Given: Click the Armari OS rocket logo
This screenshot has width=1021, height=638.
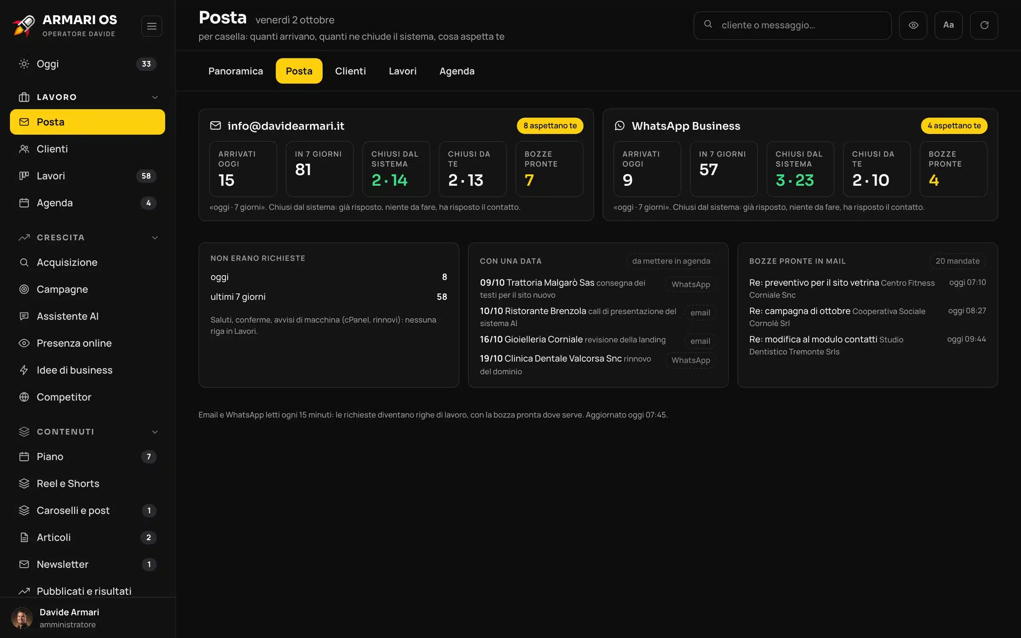Looking at the screenshot, I should [23, 26].
